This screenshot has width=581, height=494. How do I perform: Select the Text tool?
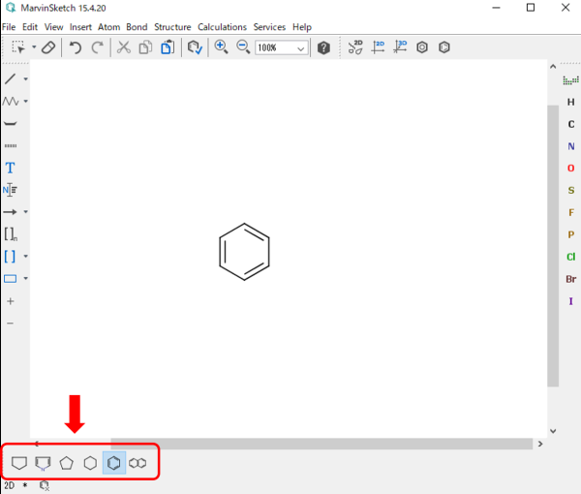tap(11, 168)
